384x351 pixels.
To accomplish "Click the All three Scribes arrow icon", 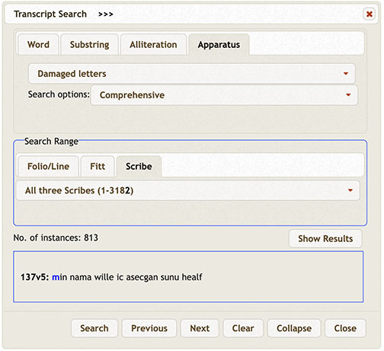I will point(350,190).
